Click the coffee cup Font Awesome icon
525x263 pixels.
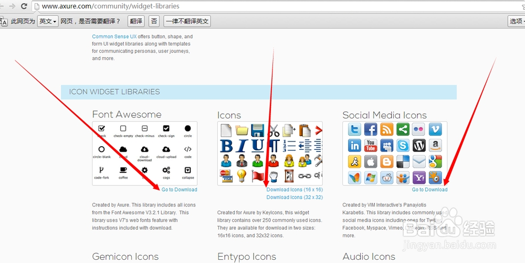(x=123, y=170)
